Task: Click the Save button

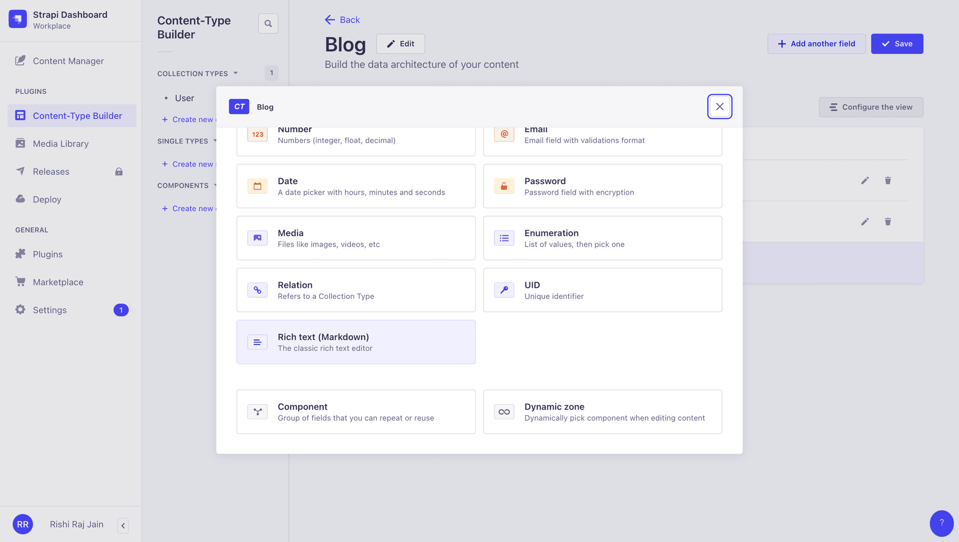Action: pos(897,43)
